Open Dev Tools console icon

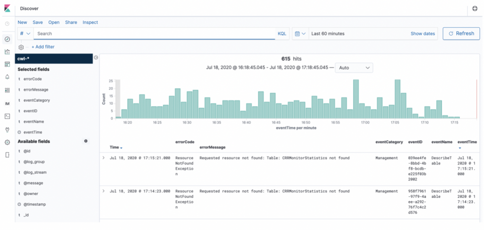point(7,116)
